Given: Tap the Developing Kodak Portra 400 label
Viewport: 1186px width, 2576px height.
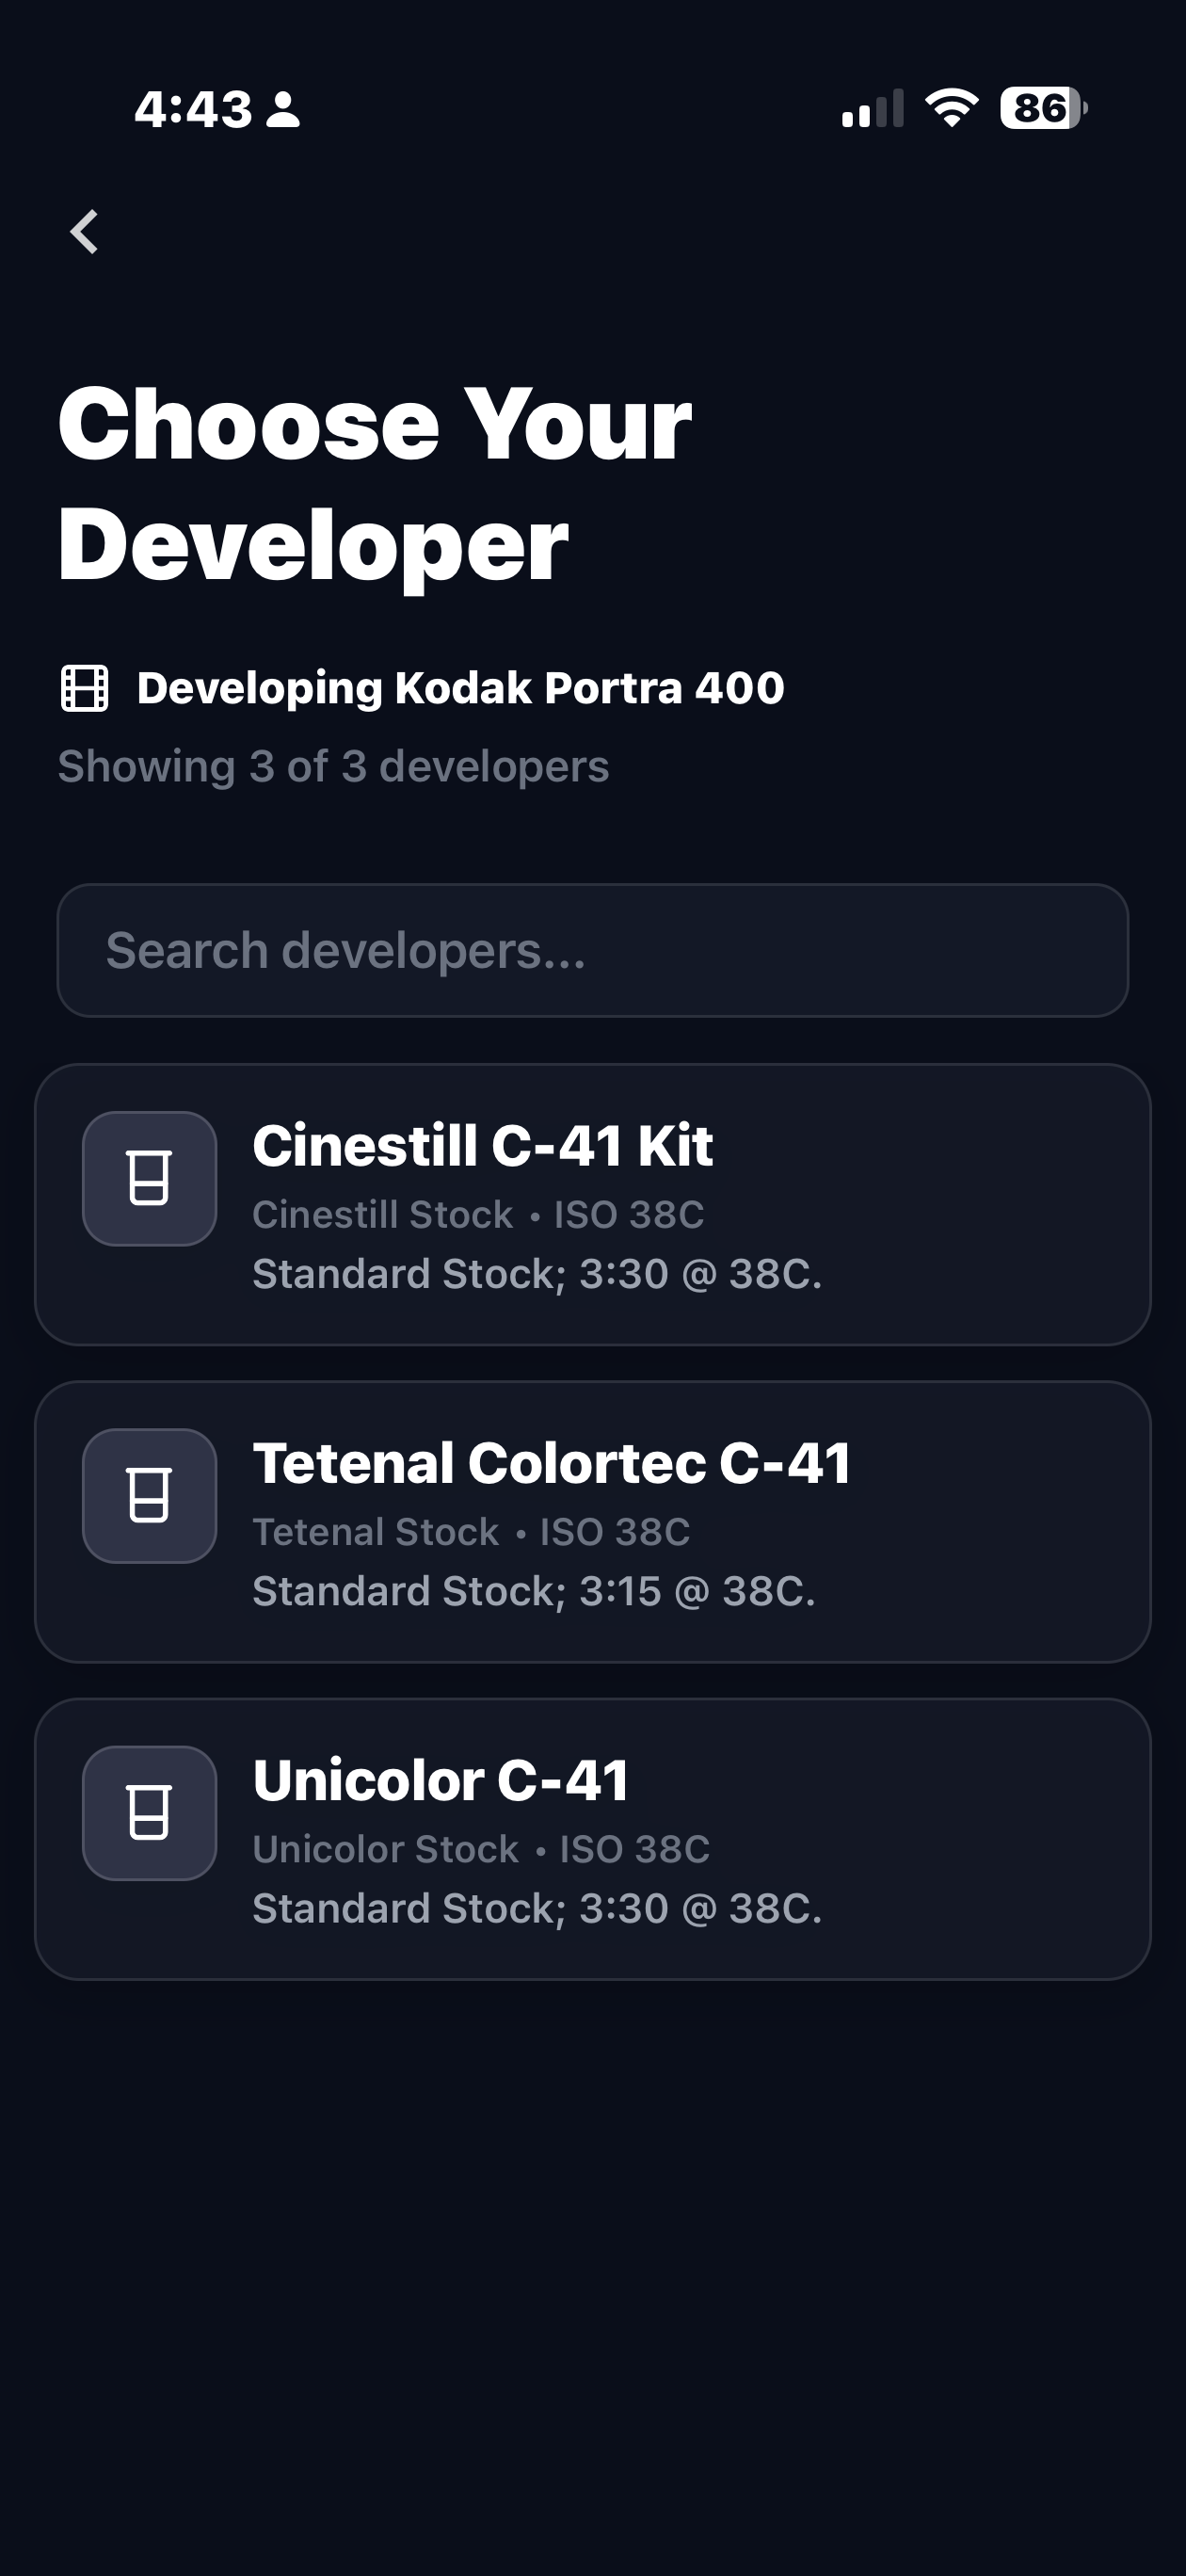Looking at the screenshot, I should [460, 688].
